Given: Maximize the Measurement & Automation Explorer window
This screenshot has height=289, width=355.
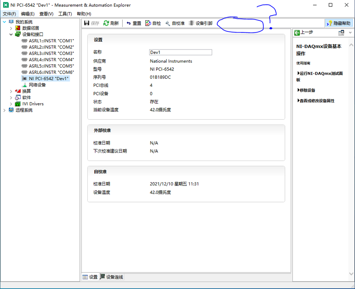Looking at the screenshot, I should pyautogui.click(x=330, y=5).
